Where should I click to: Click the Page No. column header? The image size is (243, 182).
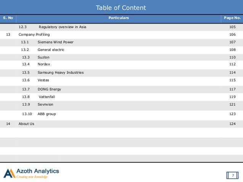tap(232, 18)
